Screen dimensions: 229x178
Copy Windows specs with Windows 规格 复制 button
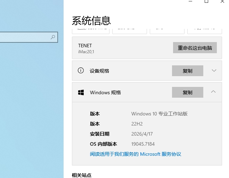coord(187,92)
